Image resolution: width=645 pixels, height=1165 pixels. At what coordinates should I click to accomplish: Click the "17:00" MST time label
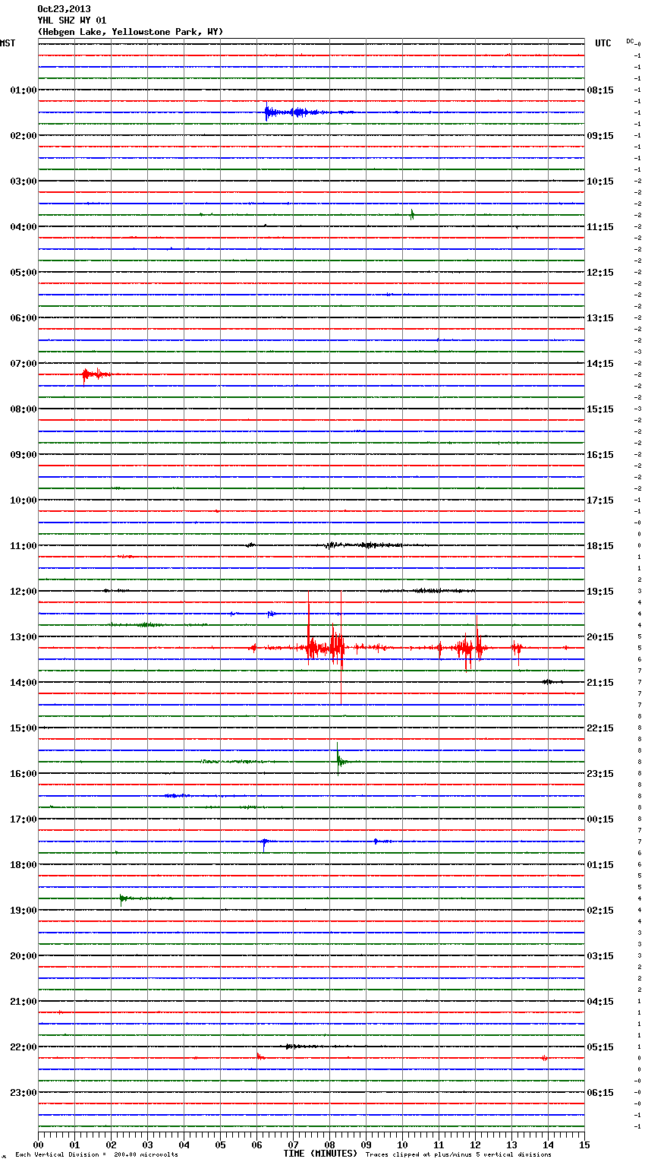tap(24, 819)
